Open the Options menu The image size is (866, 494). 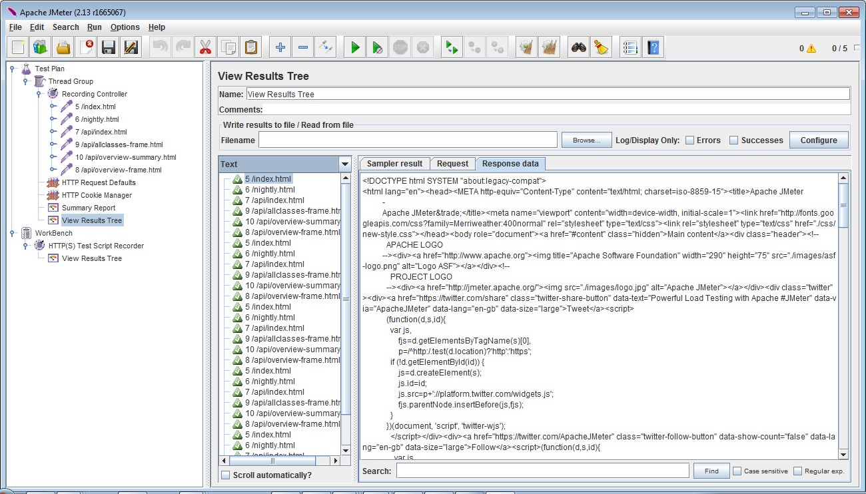point(125,27)
